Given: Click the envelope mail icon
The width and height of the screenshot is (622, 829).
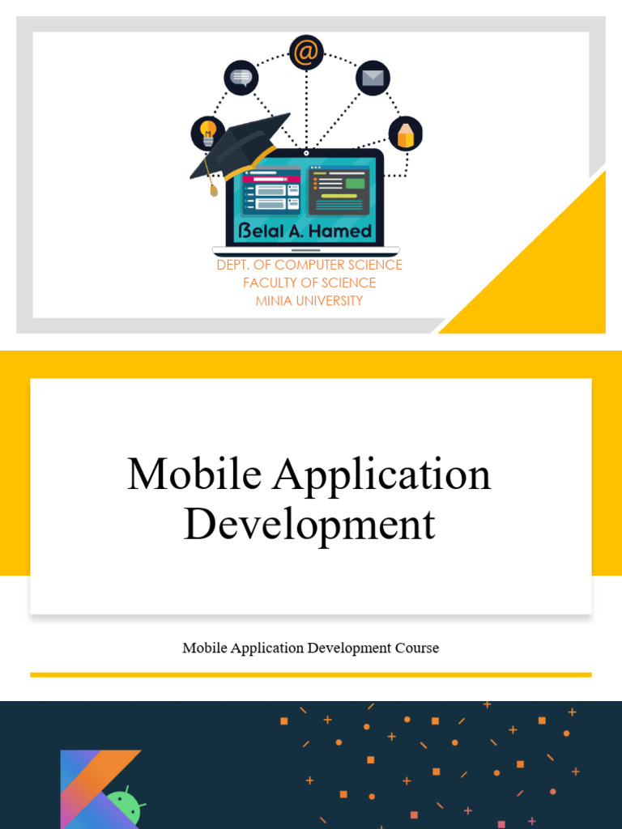Looking at the screenshot, I should (x=373, y=79).
